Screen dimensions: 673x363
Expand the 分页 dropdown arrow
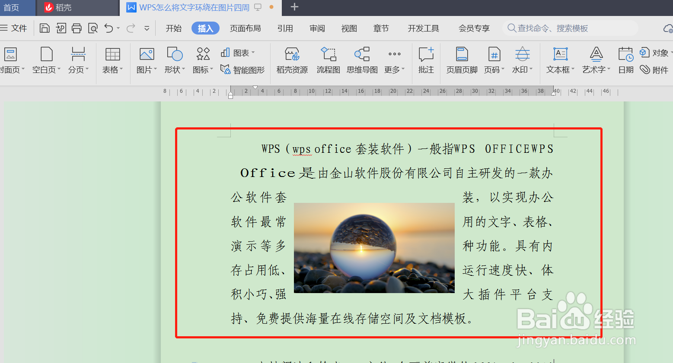[87, 69]
